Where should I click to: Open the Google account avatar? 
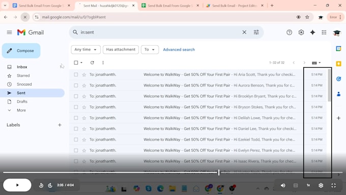coord(337,33)
